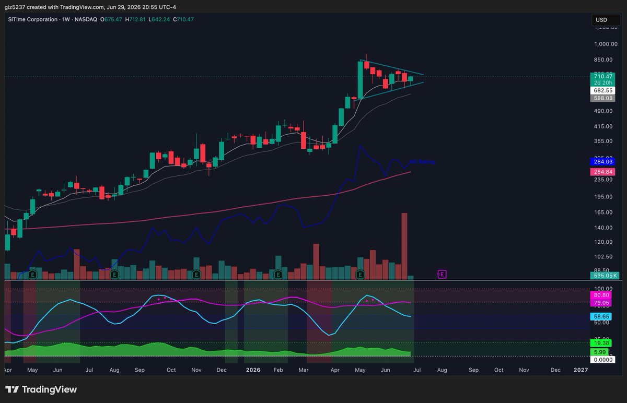
Task: Click the May 2025 earnings E marker
Action: click(32, 274)
